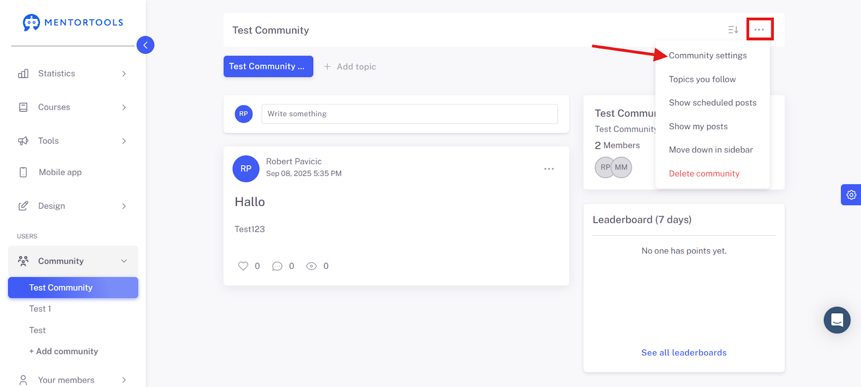Click the comment bubble icon on the post
Viewport: 861px width, 387px height.
click(277, 266)
